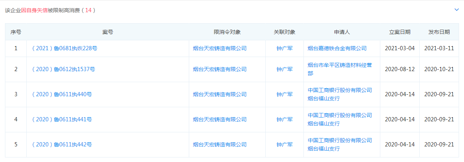
Task: Click the 发布日期 column header
Action: click(x=439, y=32)
